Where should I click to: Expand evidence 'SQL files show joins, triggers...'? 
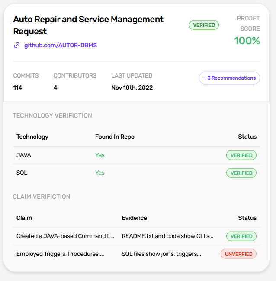[x=161, y=254]
